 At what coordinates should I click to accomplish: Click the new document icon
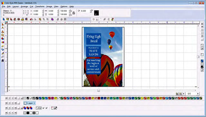pos(4,19)
